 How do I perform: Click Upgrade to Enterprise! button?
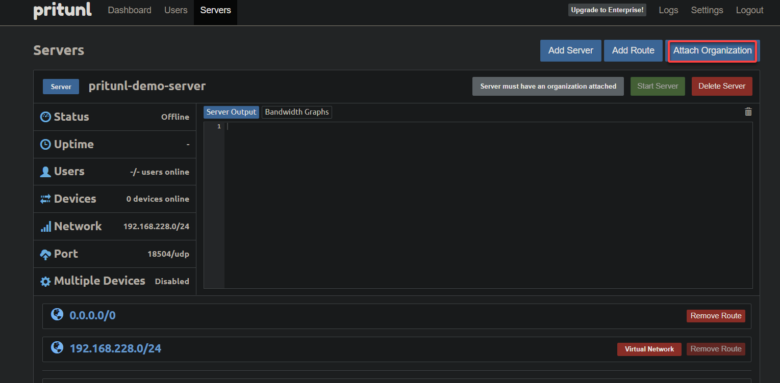(x=607, y=10)
